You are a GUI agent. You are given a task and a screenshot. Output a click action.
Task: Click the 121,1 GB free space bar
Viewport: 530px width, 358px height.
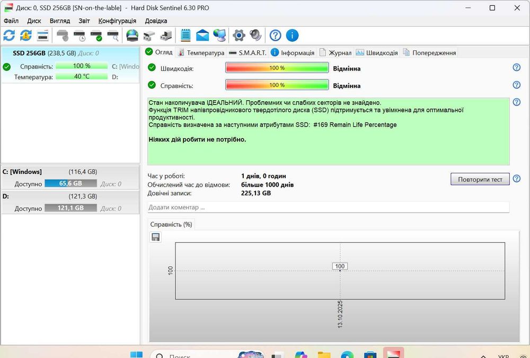pos(70,207)
